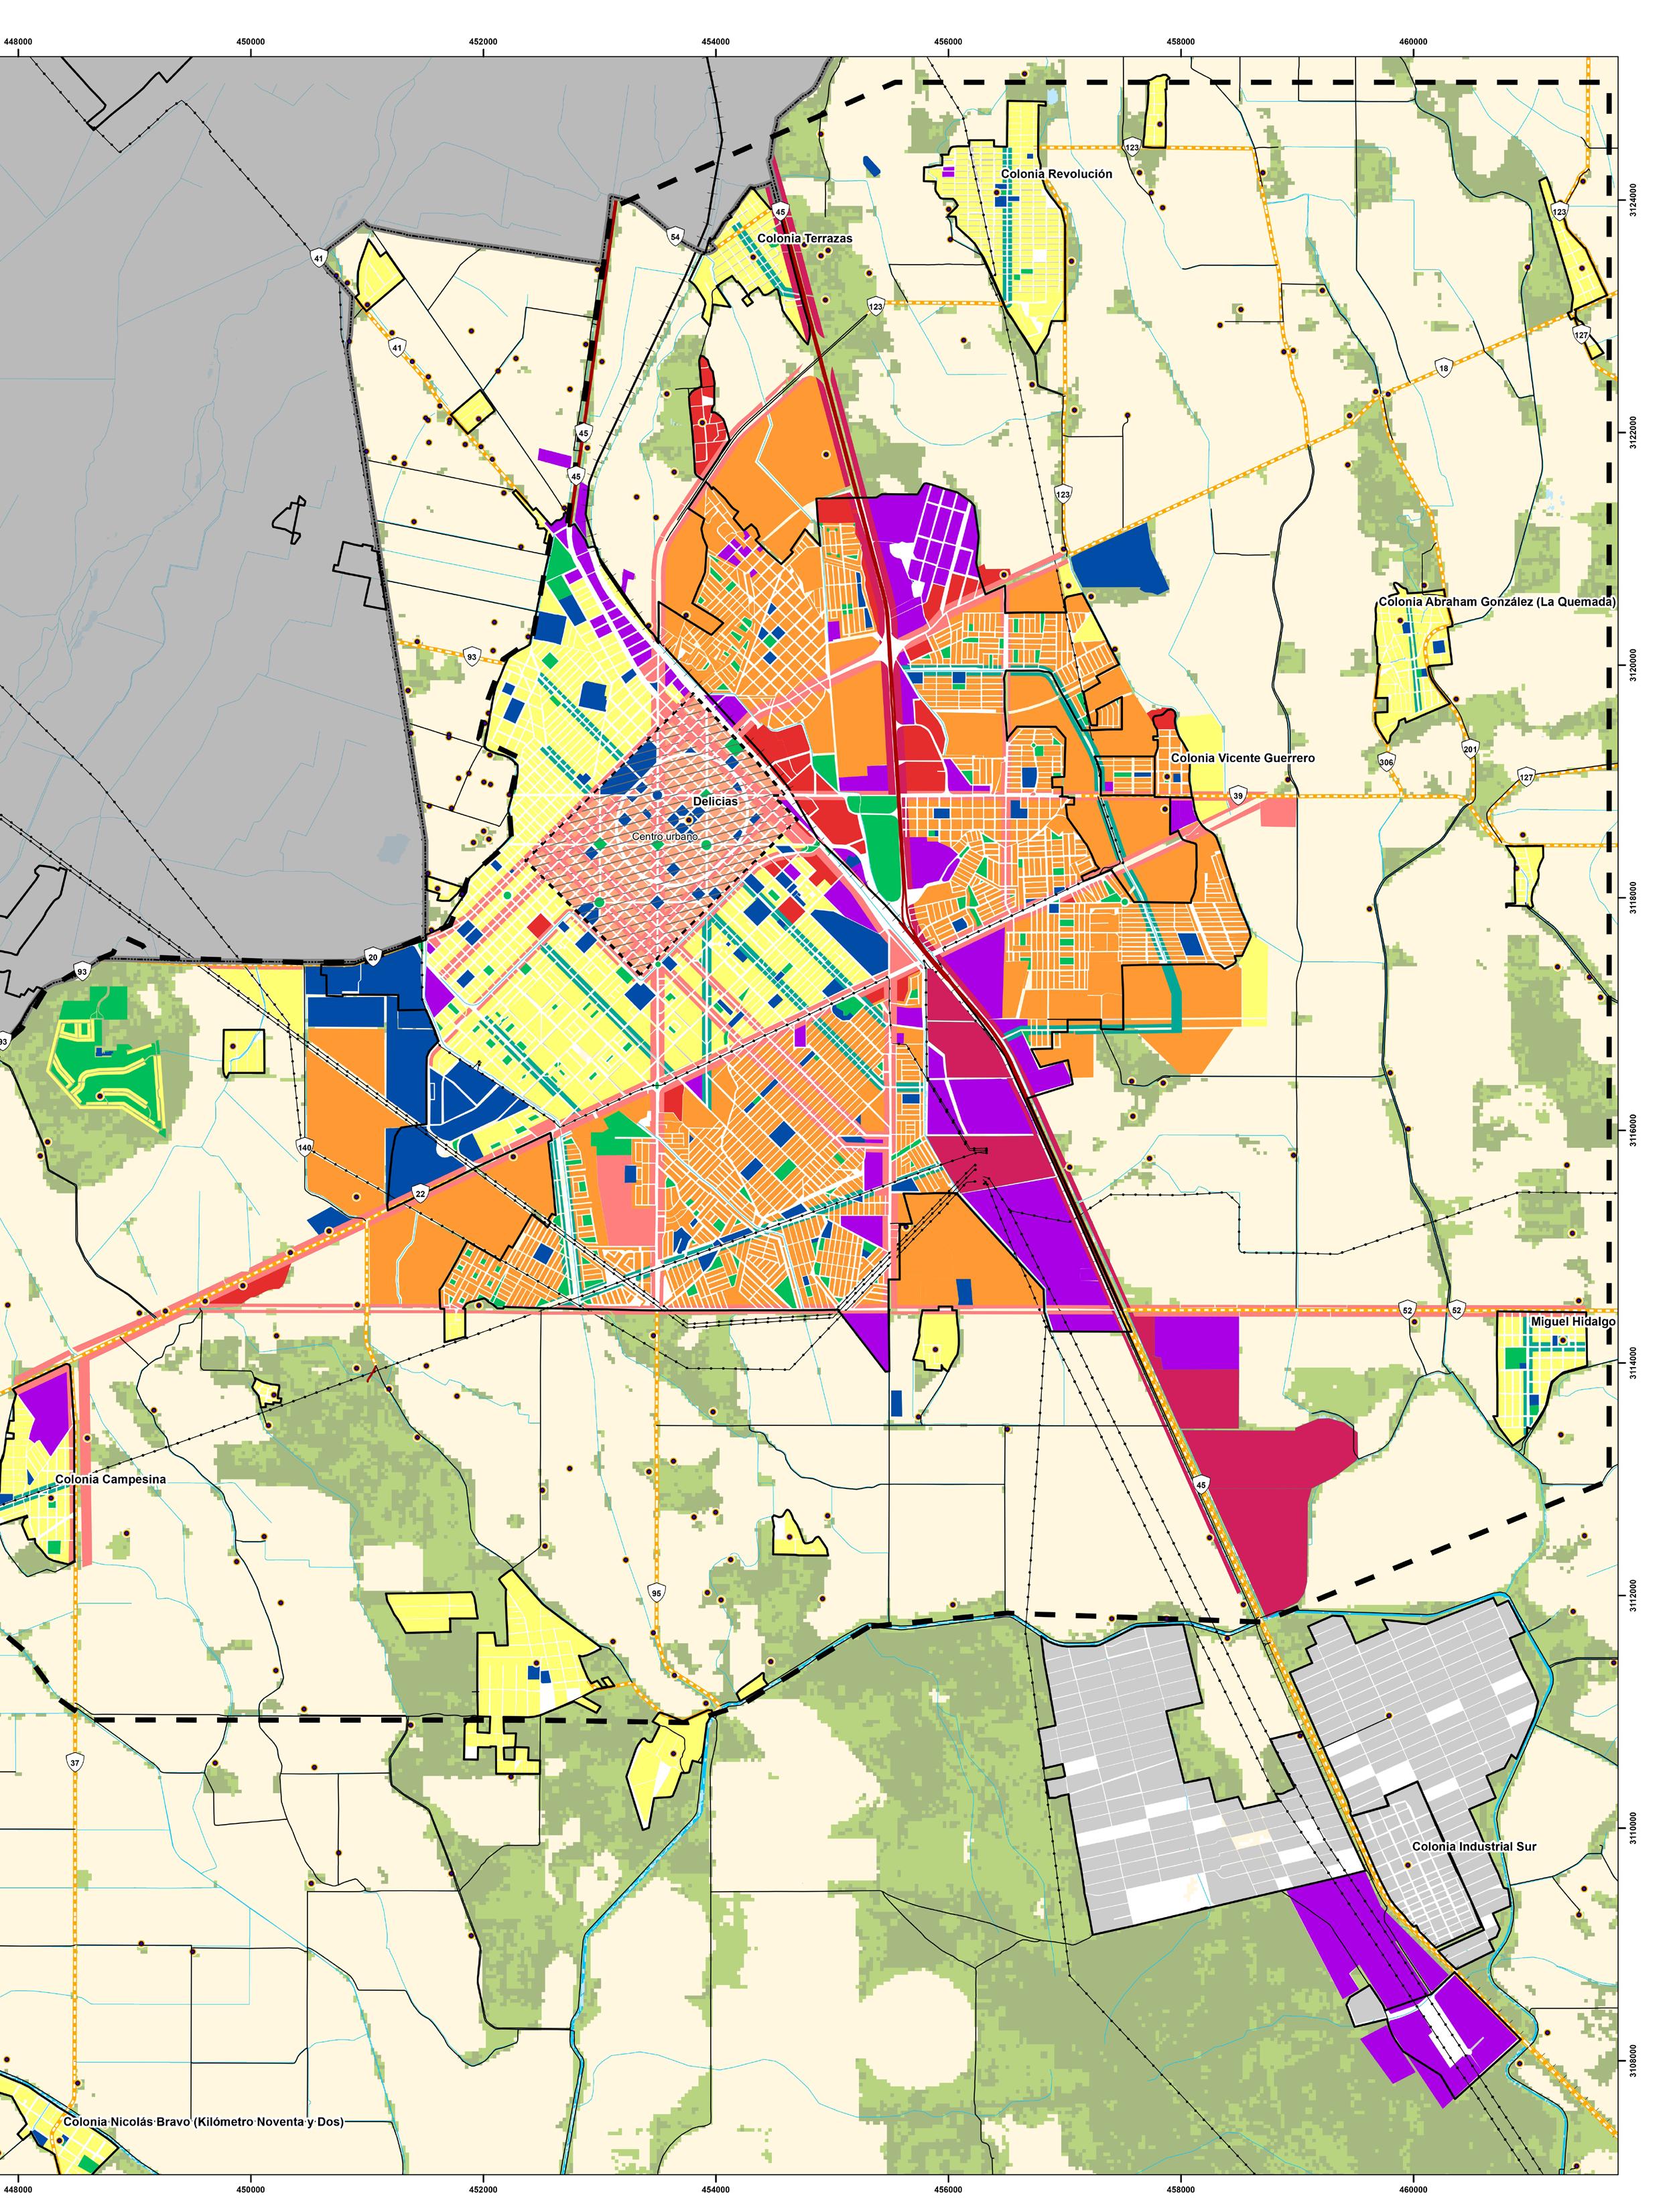The height and width of the screenshot is (2212, 1675).
Task: Click the route 39 highway shield
Action: 1238,796
